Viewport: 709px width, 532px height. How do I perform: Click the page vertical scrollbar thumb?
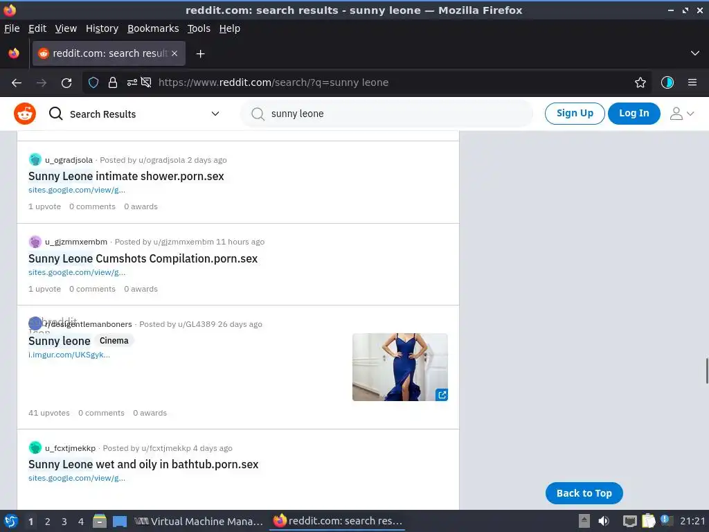click(707, 371)
